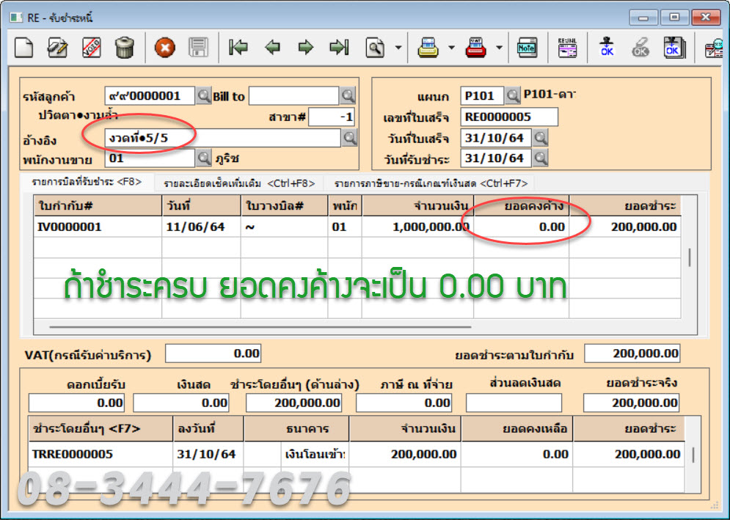Click lookup button beside department P101
Image resolution: width=730 pixels, height=520 pixels.
(513, 96)
